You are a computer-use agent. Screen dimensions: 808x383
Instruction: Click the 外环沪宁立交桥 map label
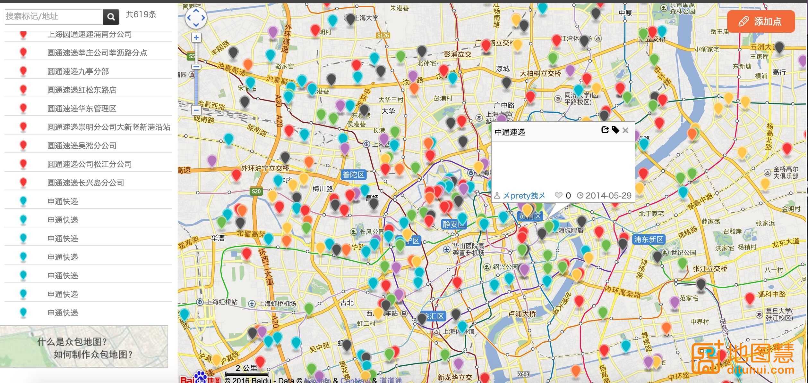coord(265,168)
